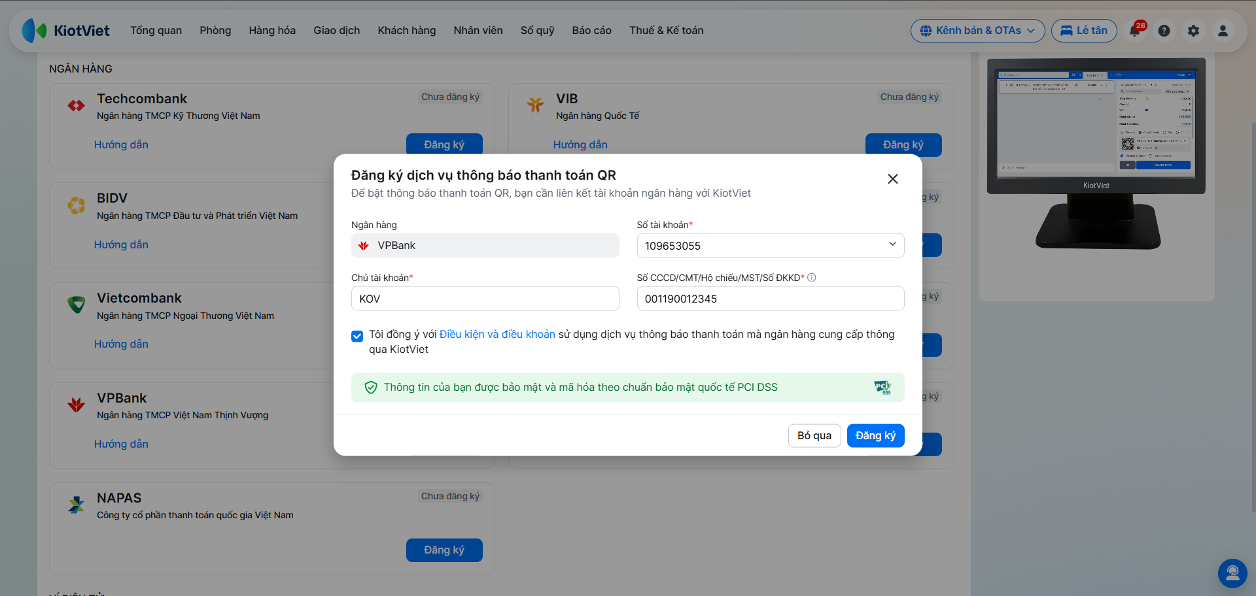The height and width of the screenshot is (596, 1256).
Task: Open the help question mark icon
Action: tap(1164, 31)
